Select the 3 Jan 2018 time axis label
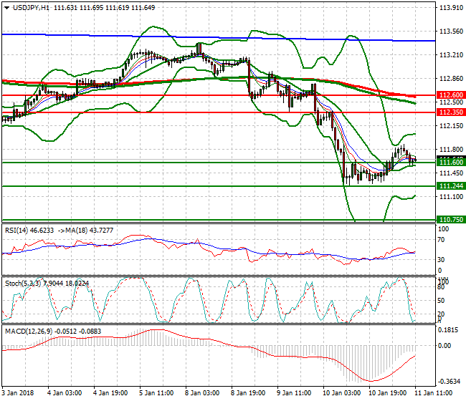Screen dimensions: 466x401 pos(17,393)
